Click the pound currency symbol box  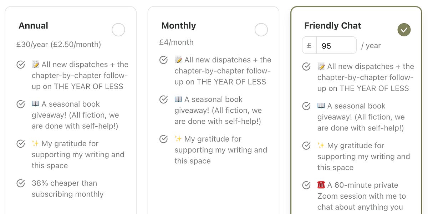click(x=309, y=46)
